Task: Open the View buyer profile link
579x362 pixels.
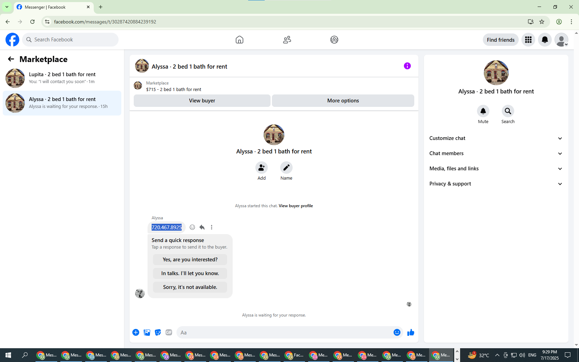Action: click(296, 206)
